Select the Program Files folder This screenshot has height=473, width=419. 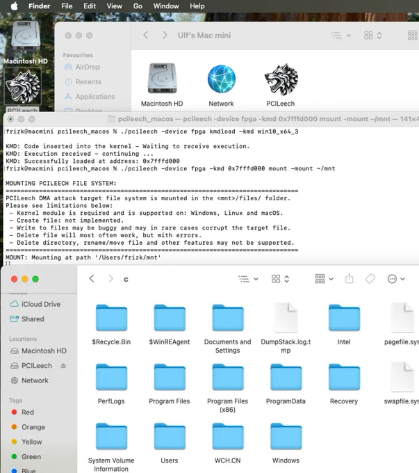pos(170,384)
